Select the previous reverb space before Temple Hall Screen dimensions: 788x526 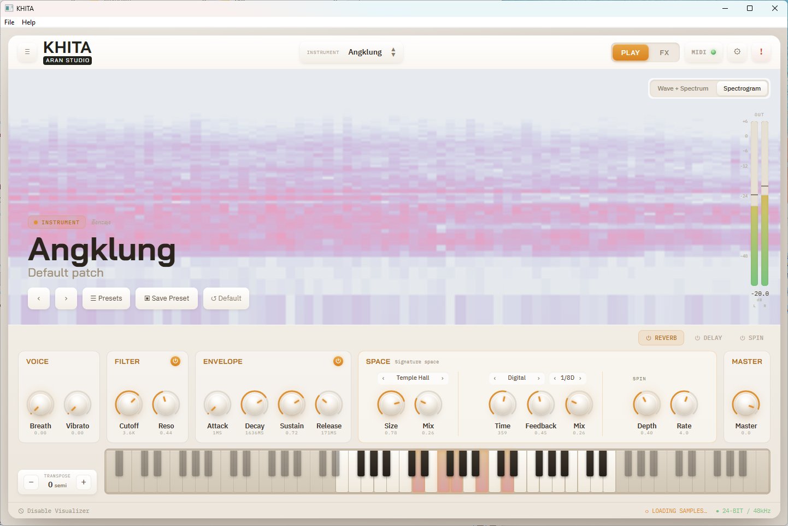384,378
